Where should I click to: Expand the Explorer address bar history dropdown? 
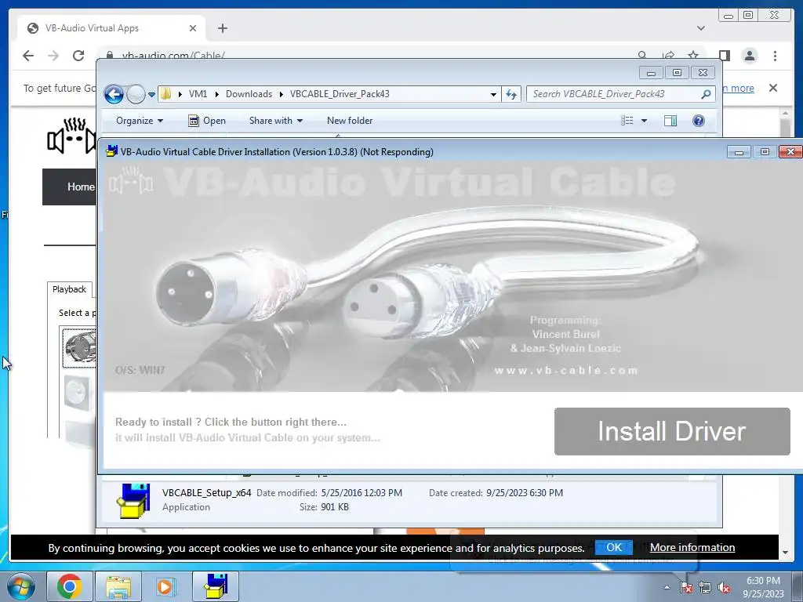tap(493, 94)
